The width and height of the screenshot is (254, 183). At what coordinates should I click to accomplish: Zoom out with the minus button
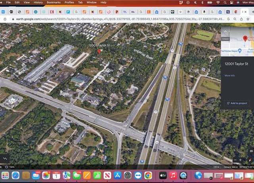[x=235, y=160]
